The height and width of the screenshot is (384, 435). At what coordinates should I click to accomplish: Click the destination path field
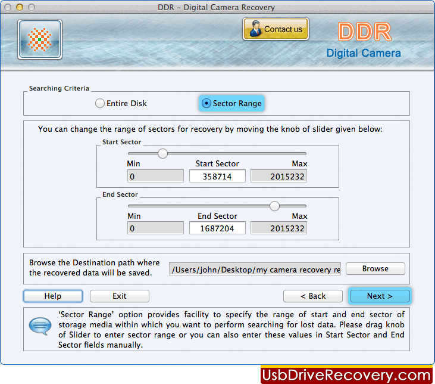coord(255,269)
